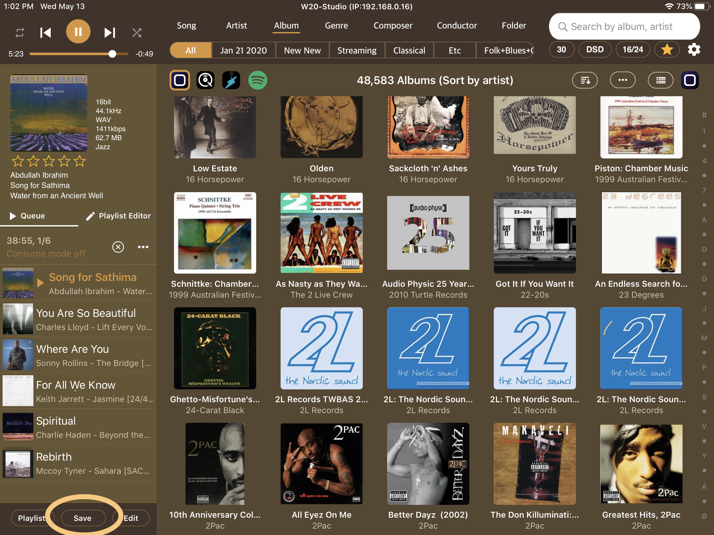
Task: Skip to next track
Action: tap(109, 33)
